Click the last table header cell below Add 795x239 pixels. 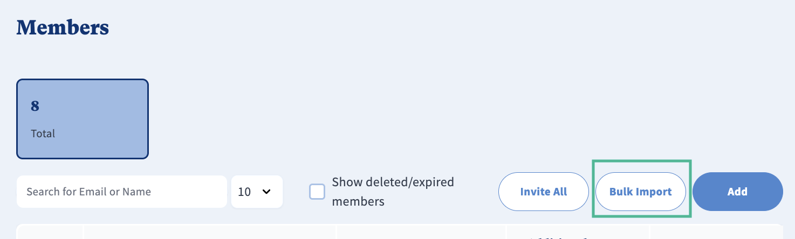716,233
